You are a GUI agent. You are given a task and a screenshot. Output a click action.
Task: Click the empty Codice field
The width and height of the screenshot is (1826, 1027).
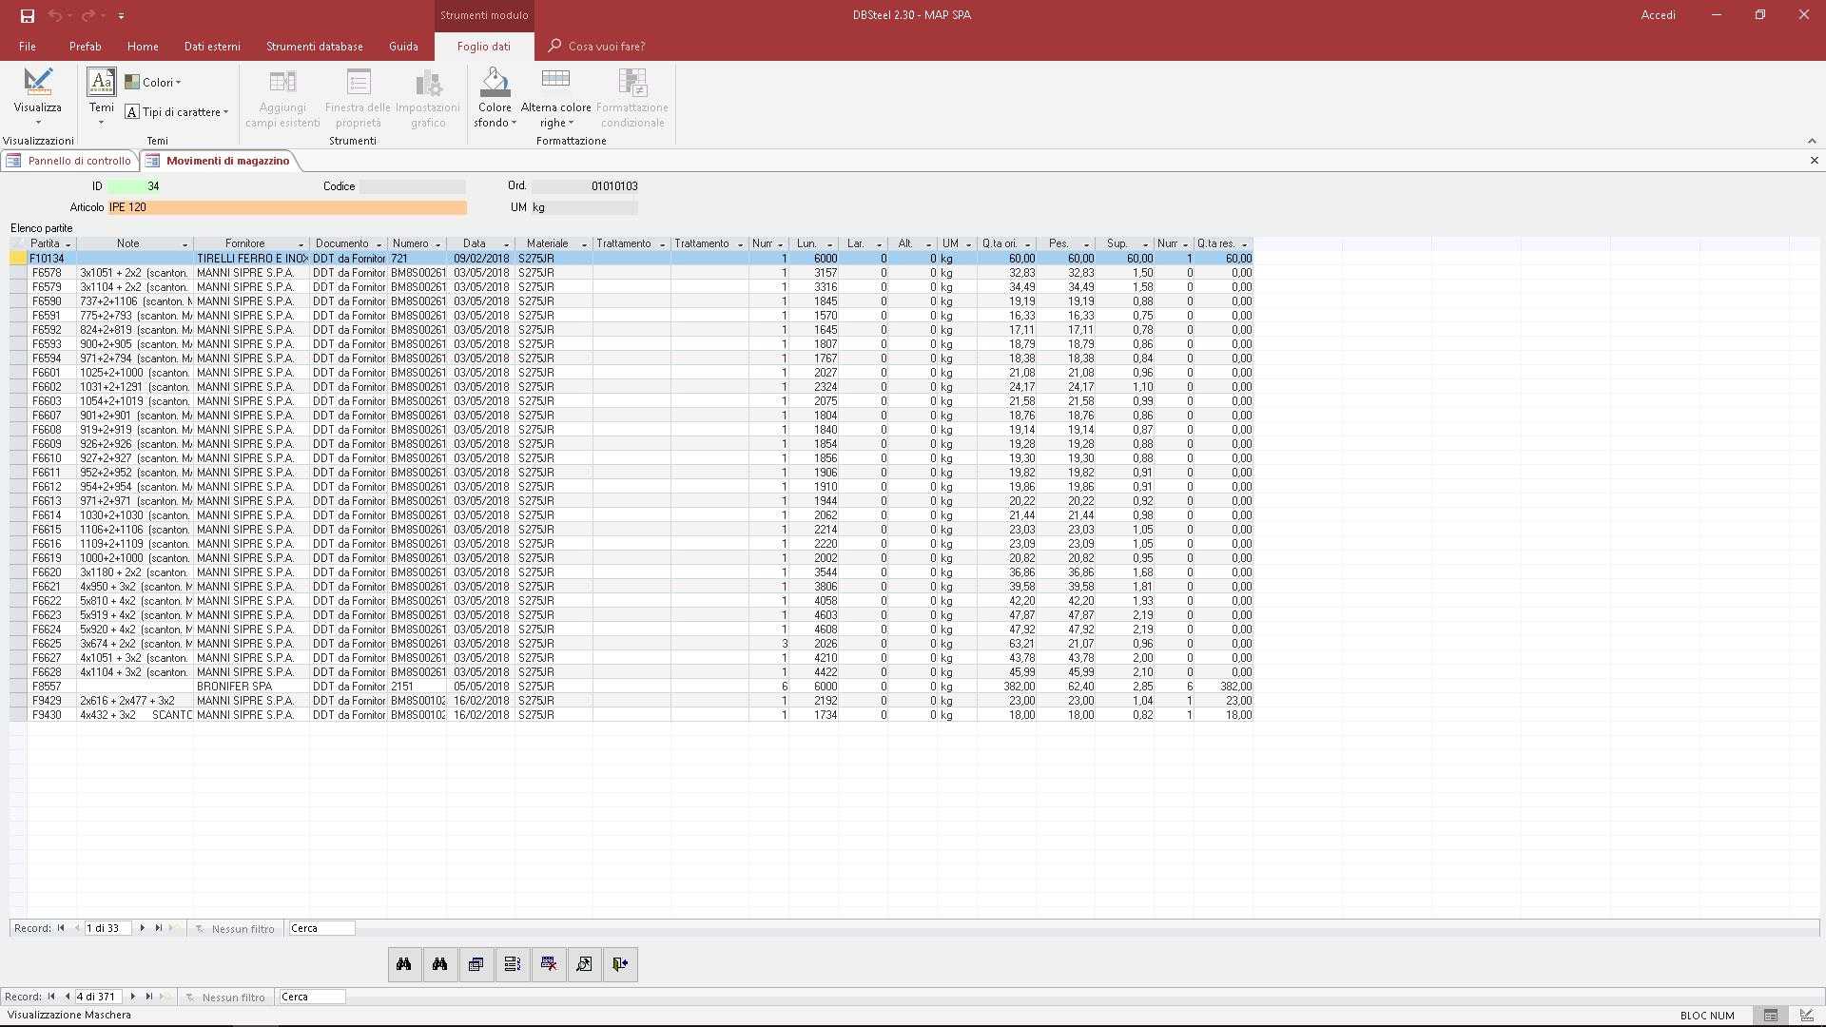413,186
